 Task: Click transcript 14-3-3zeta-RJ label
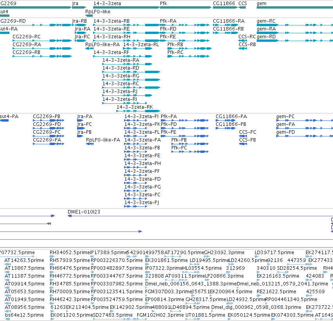point(120,91)
